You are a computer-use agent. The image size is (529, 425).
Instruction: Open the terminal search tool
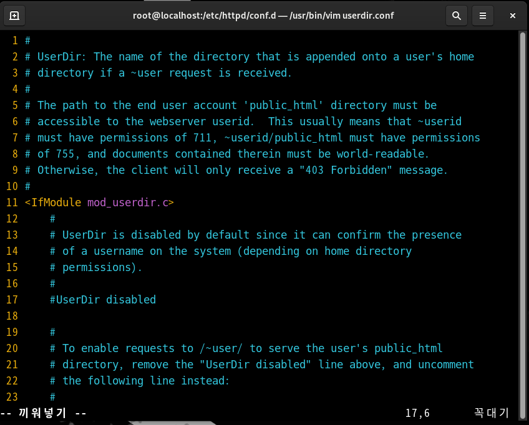coord(457,16)
